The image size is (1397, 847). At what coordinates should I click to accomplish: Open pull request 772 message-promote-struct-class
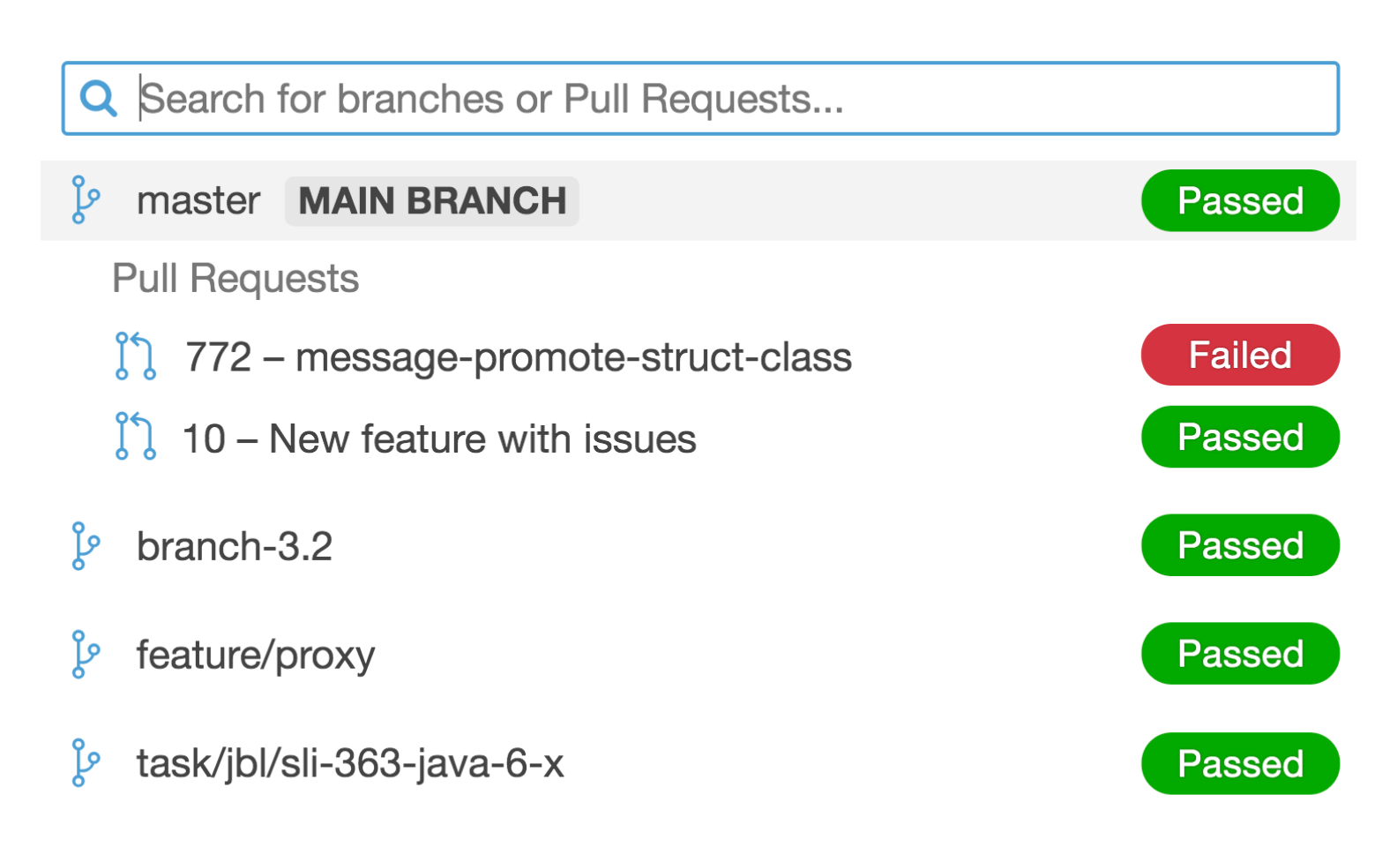click(x=518, y=356)
